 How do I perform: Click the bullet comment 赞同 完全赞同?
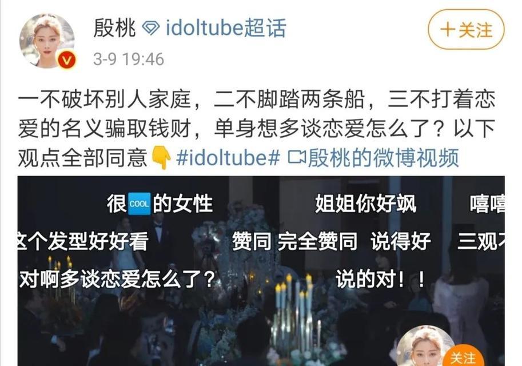click(294, 241)
